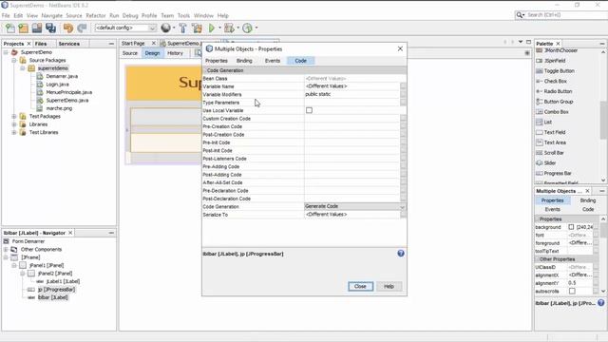The height and width of the screenshot is (342, 608).
Task: Click the Open Project toolbar icon
Action: (x=37, y=28)
